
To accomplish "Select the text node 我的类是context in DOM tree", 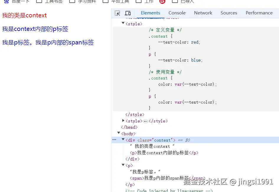I will [x=152, y=146].
